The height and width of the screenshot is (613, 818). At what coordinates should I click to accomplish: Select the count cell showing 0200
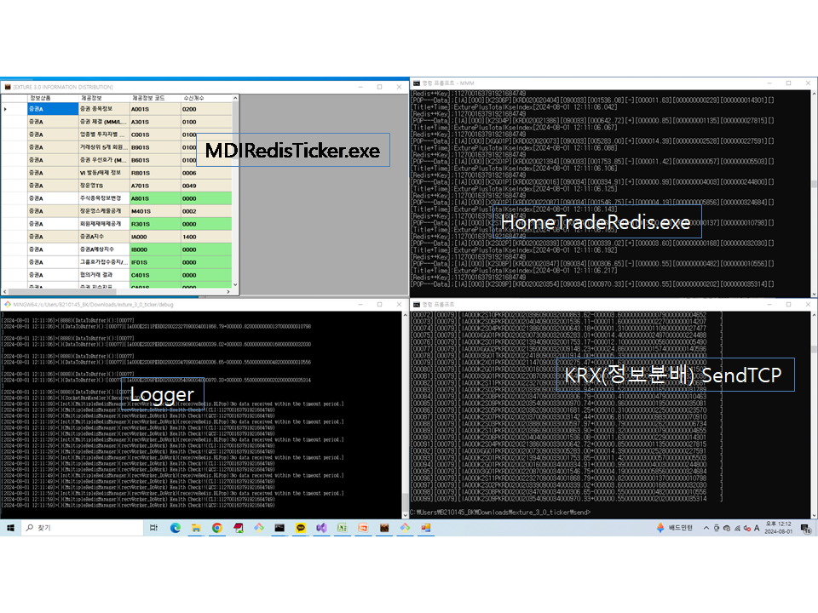pyautogui.click(x=206, y=109)
